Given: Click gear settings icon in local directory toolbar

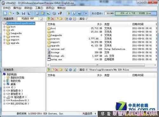Looking at the screenshot, I should (x=70, y=70).
